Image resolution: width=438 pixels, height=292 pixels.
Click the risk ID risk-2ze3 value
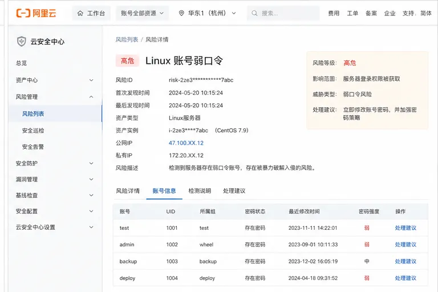tap(201, 80)
